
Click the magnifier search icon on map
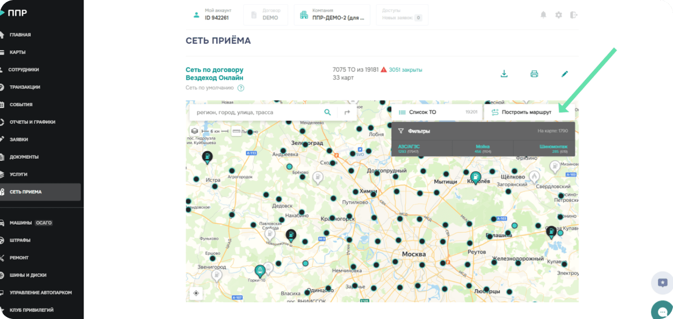(x=327, y=112)
